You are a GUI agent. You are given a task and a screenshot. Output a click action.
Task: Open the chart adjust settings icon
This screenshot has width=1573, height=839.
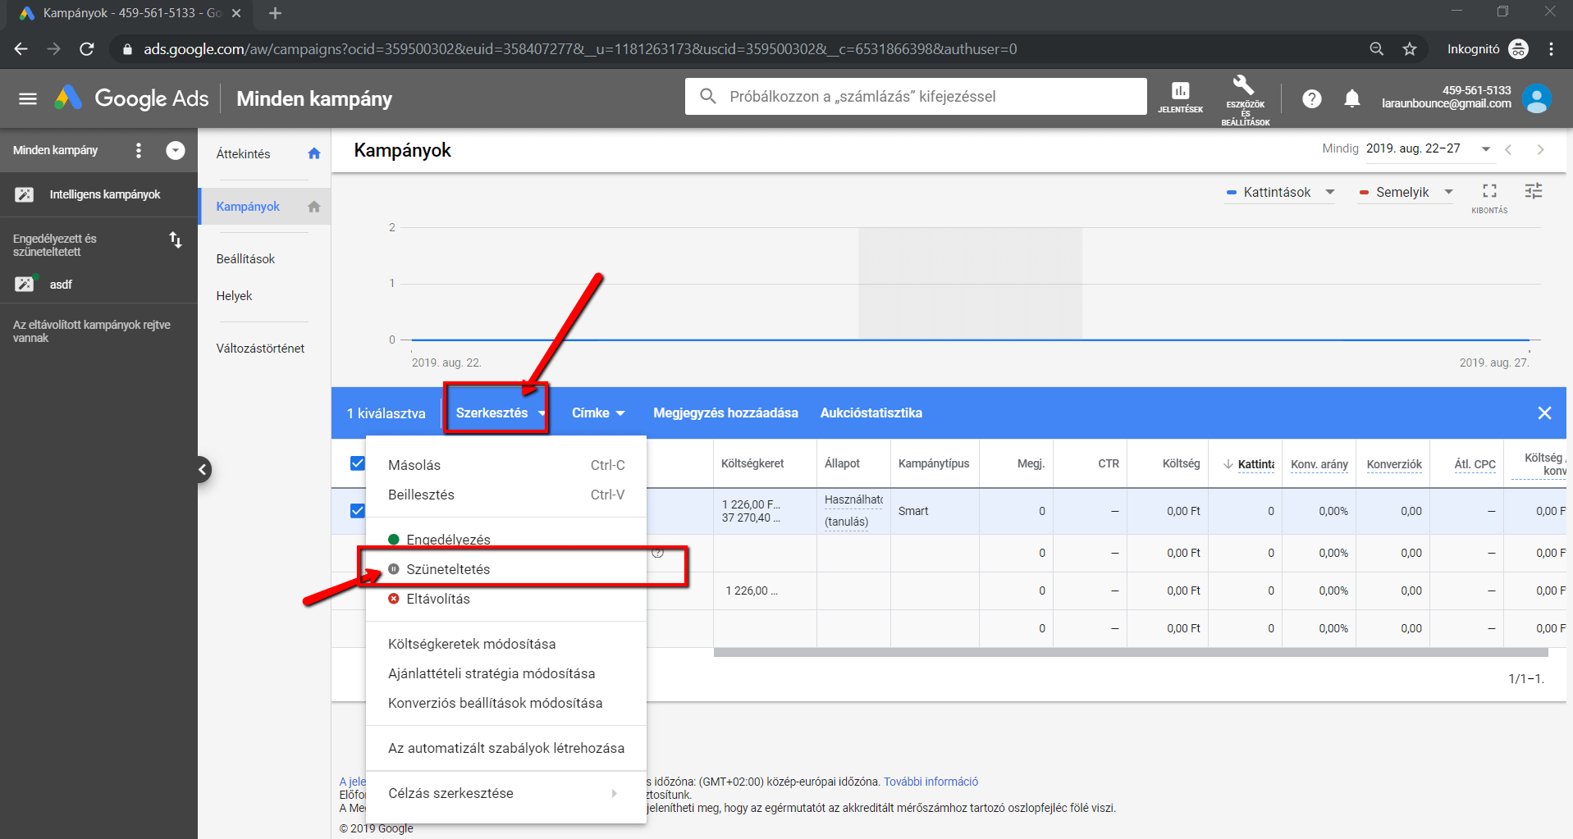(1534, 191)
